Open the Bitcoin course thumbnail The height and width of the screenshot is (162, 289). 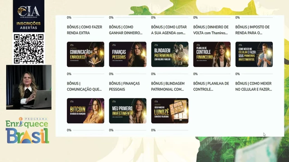[x=85, y=111]
